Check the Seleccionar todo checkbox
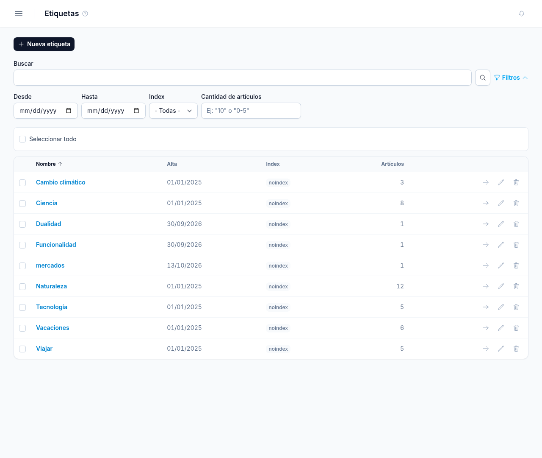The width and height of the screenshot is (542, 458). (22, 139)
